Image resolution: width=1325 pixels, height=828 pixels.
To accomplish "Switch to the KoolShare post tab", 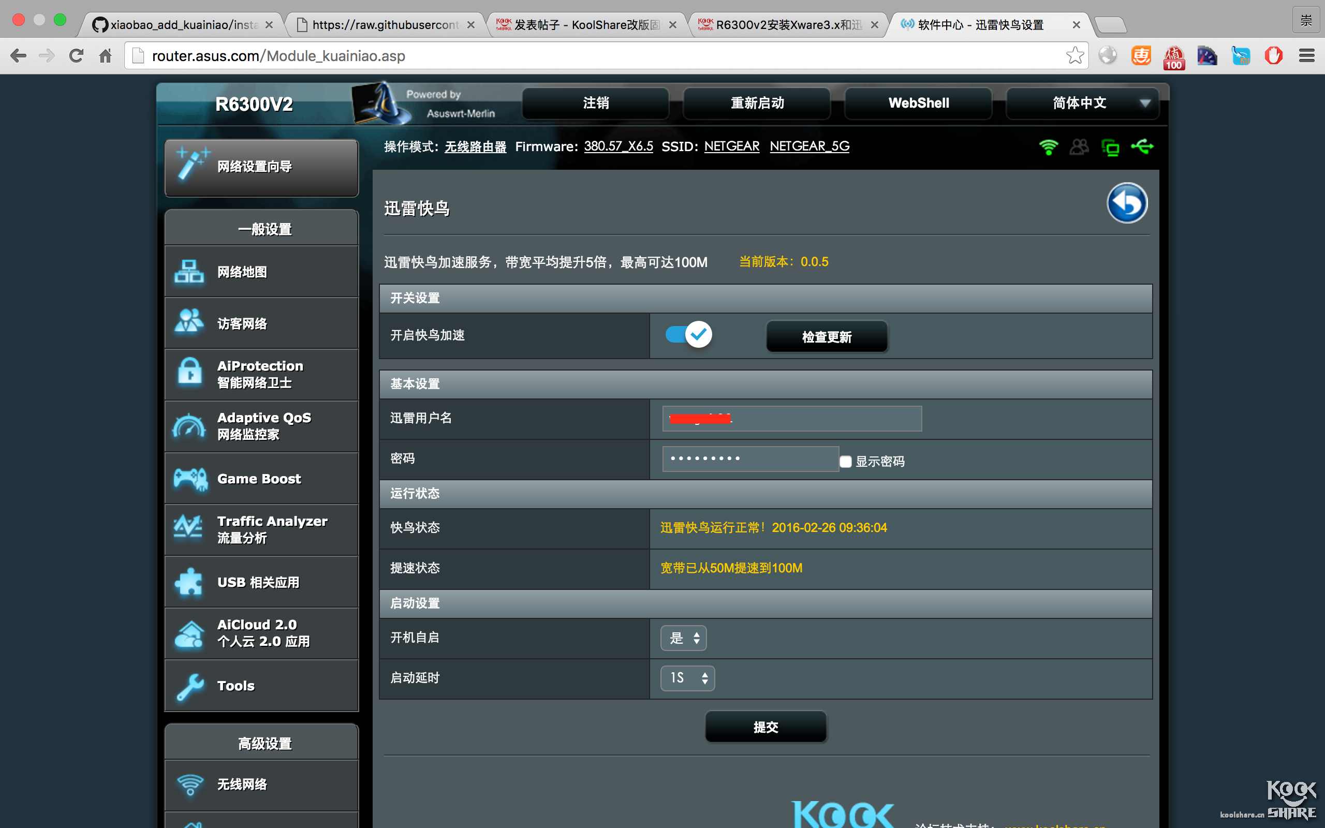I will coord(586,25).
